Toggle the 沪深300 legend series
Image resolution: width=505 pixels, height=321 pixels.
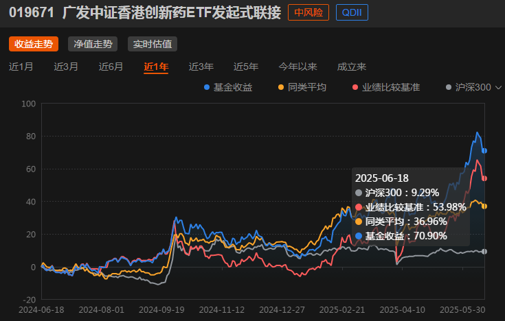coord(469,87)
